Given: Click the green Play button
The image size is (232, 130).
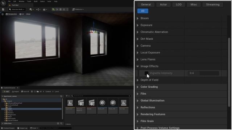Looking at the screenshot, I should click(53, 9).
